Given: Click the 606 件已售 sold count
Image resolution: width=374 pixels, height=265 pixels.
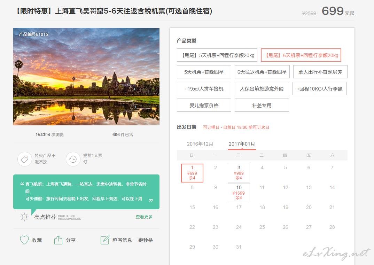Looking at the screenshot, I should click(123, 134).
